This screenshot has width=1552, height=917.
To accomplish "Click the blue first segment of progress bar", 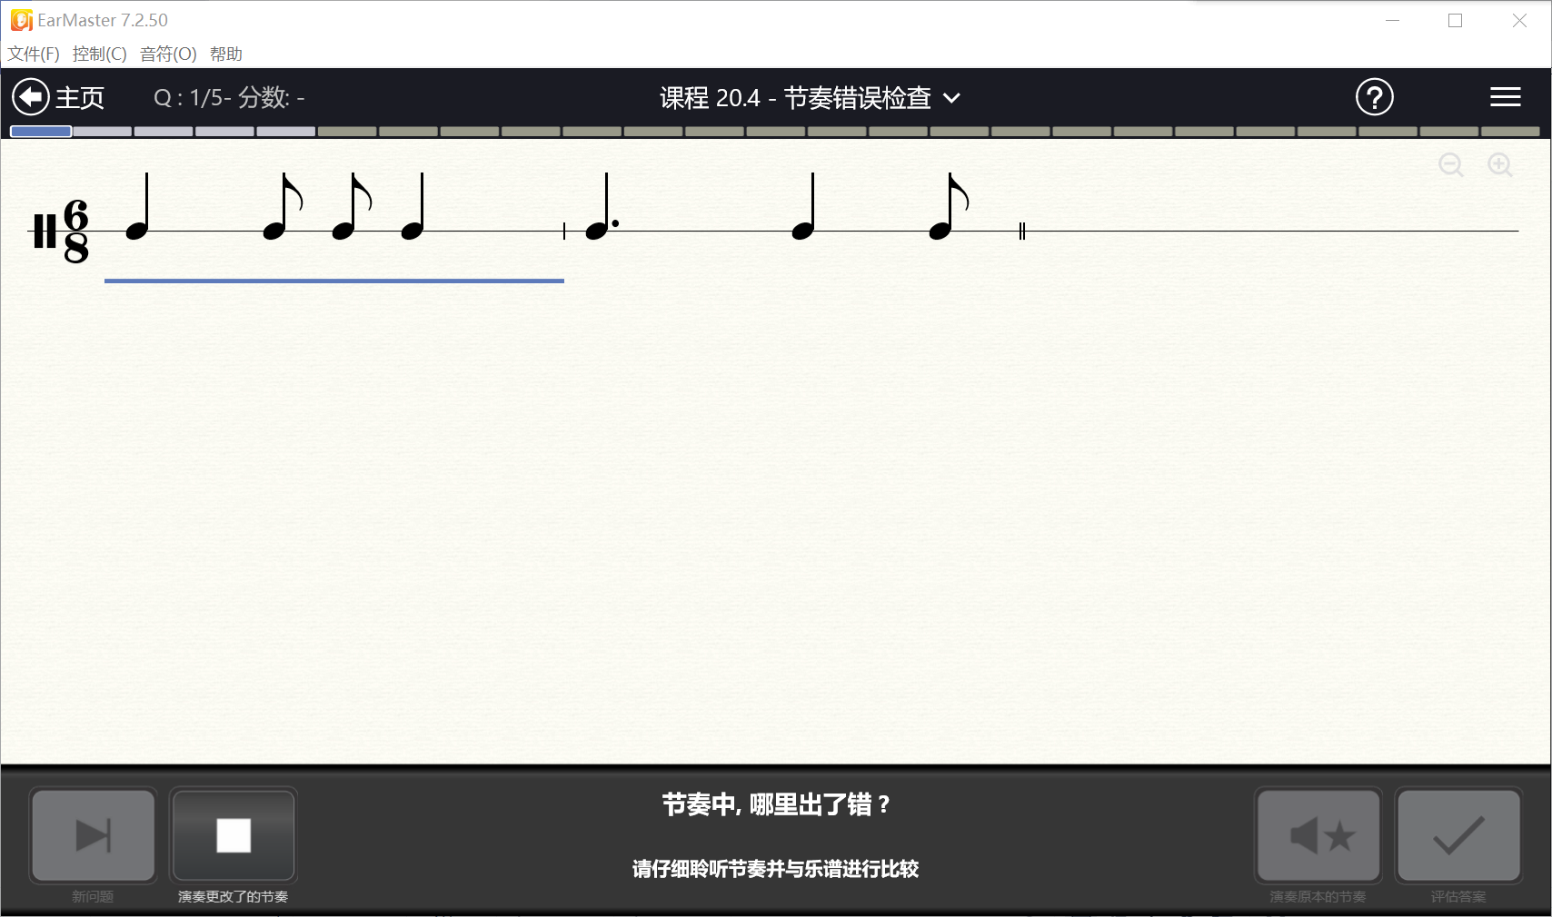I will [41, 132].
